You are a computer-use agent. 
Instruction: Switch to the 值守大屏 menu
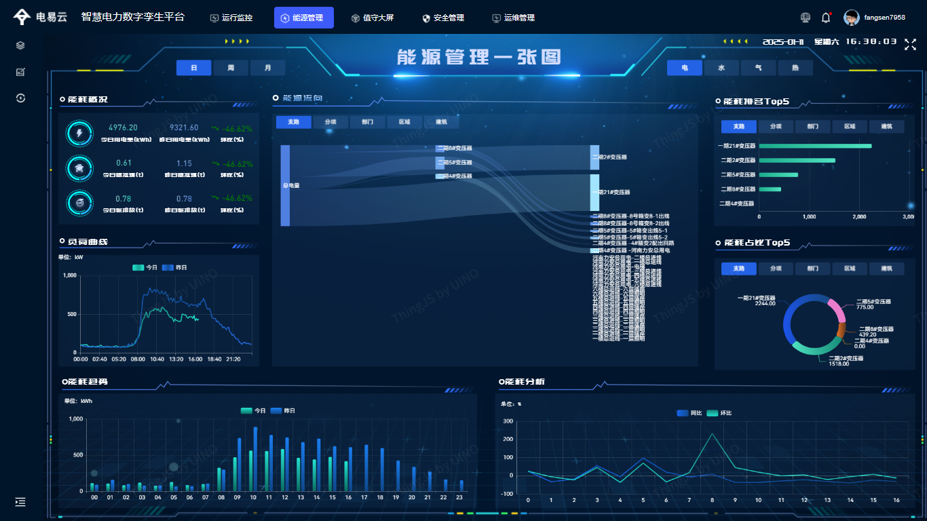tap(372, 18)
